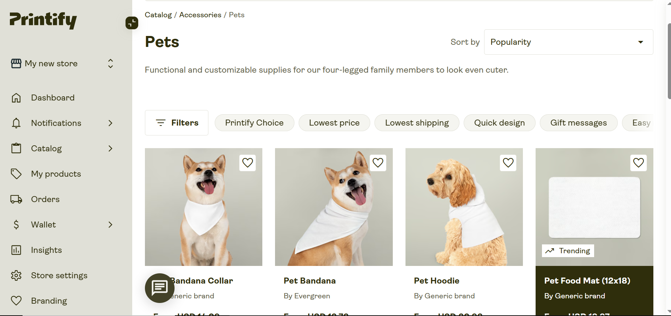Image resolution: width=671 pixels, height=316 pixels.
Task: Expand the Catalog submenu chevron
Action: [x=110, y=148]
